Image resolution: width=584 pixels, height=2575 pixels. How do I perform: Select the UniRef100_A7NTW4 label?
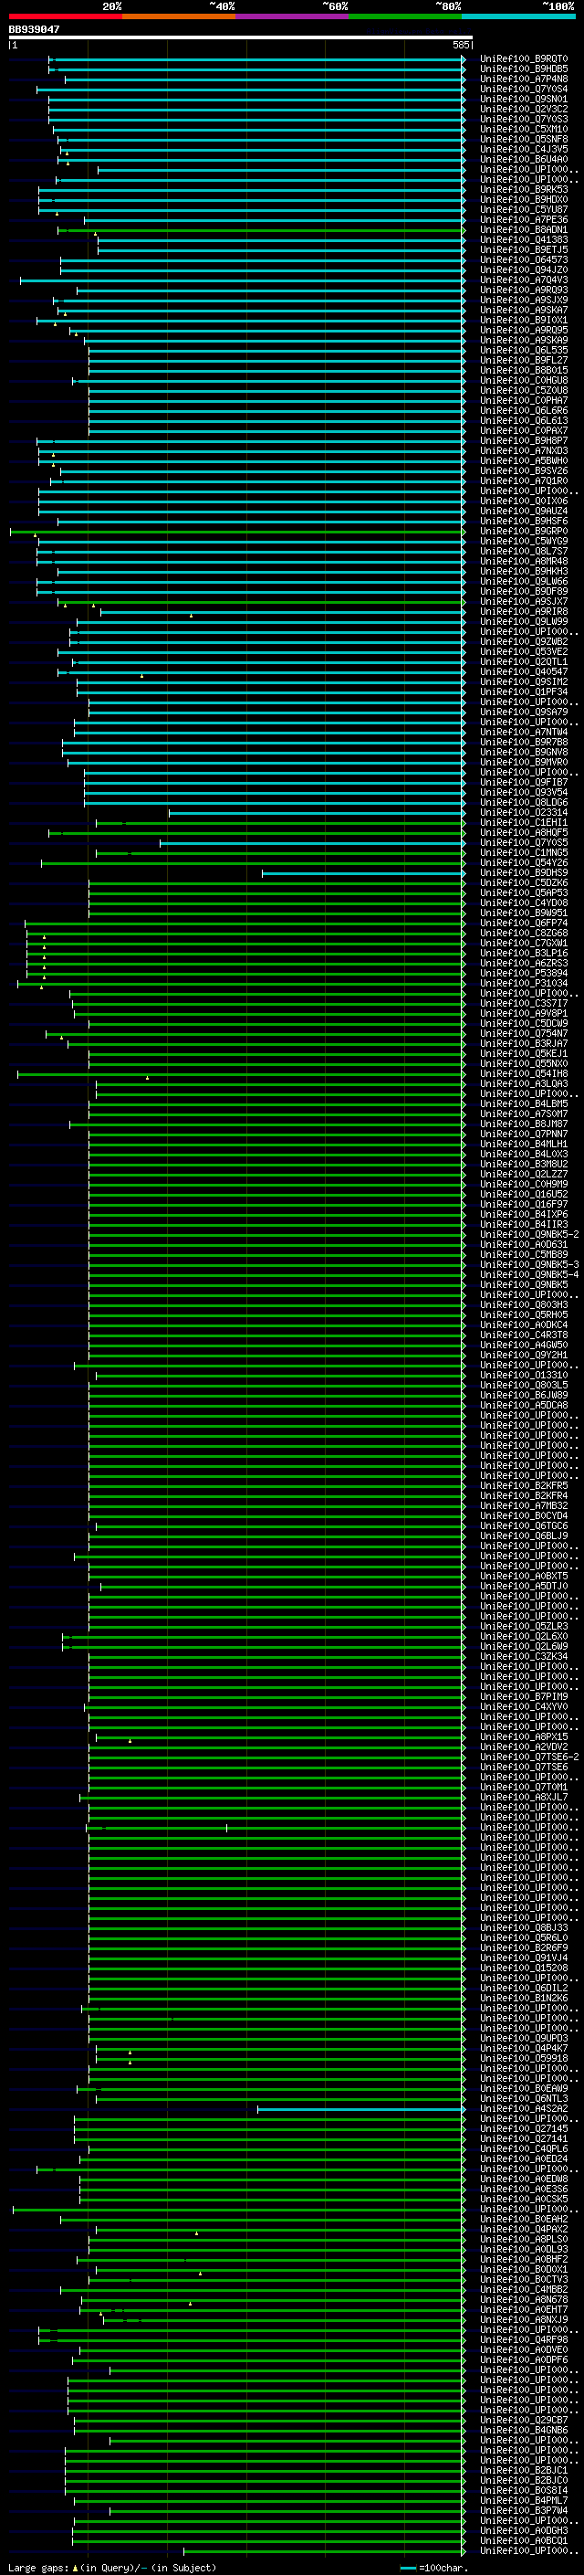[x=523, y=732]
